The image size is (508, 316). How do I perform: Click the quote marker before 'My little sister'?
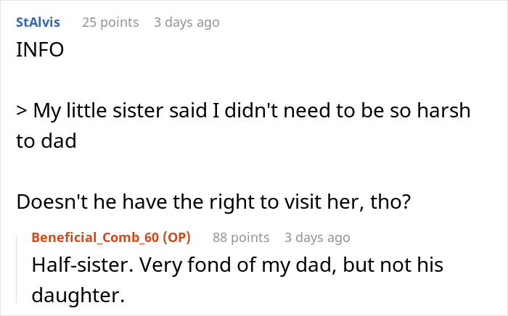point(21,112)
